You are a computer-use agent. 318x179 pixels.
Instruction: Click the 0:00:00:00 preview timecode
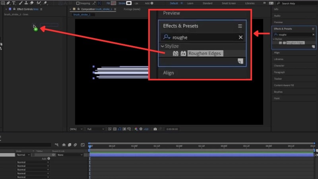172,129
